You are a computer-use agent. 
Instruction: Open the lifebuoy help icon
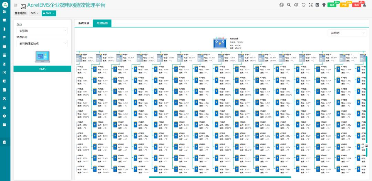pos(282,5)
